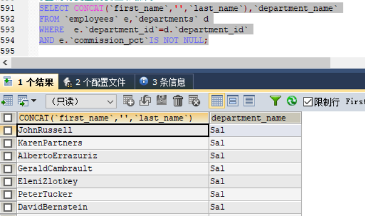Check the JohnRussell row checkbox
365x216 pixels.
click(8, 131)
